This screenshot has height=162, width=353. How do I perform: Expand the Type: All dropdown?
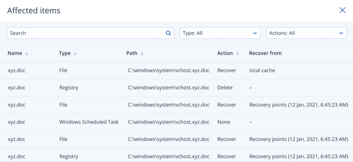coord(220,33)
